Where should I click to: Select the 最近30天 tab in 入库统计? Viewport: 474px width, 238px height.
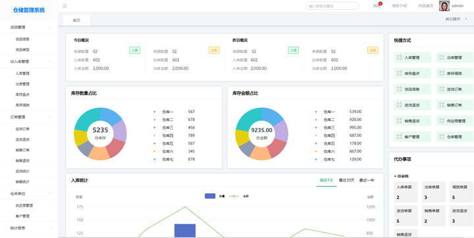[346, 180]
